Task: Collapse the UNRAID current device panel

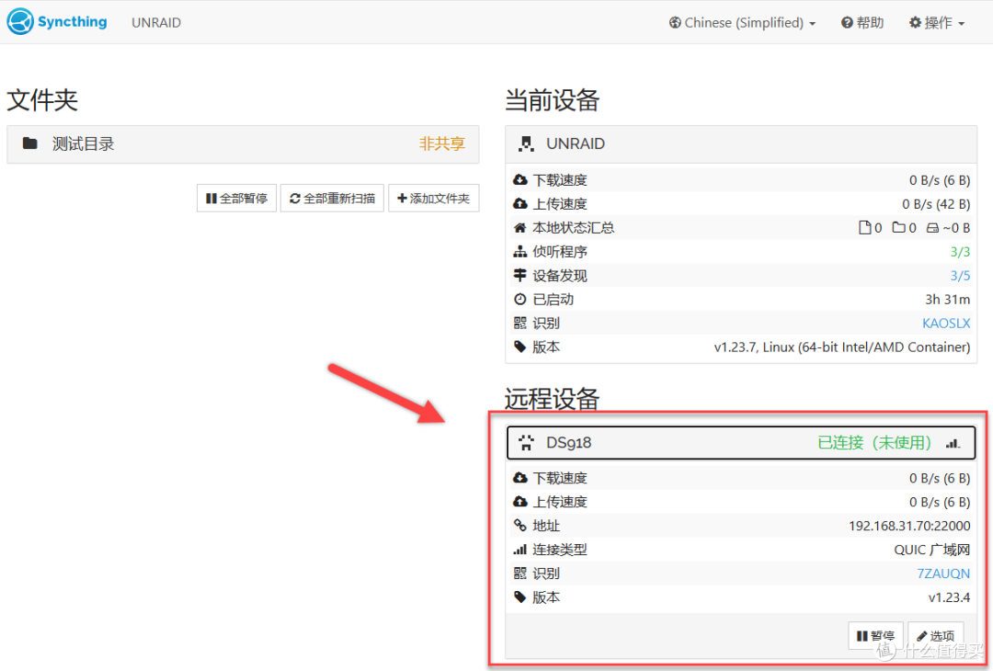Action: (740, 144)
